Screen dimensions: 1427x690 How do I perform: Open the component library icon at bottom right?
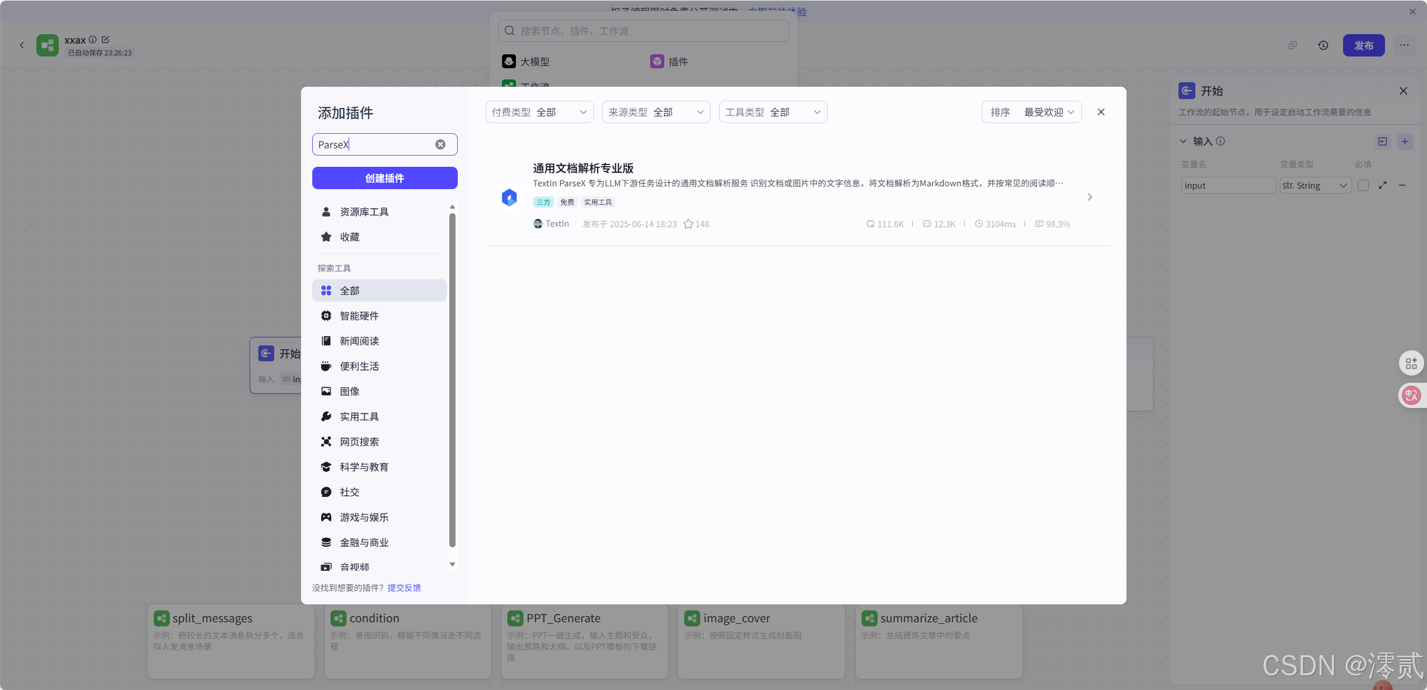pos(1411,363)
